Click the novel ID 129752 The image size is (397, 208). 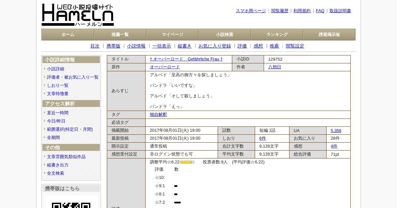275,59
